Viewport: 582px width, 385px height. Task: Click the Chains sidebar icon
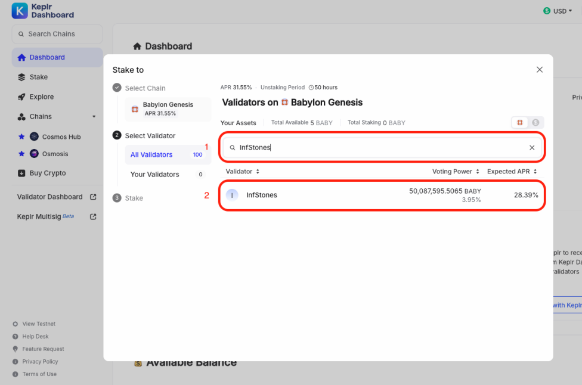[x=21, y=116]
